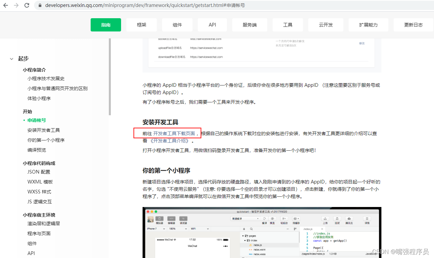Open WiFi network dropdown in screenshot
Viewport: 434px width, 258px height.
pos(199,229)
